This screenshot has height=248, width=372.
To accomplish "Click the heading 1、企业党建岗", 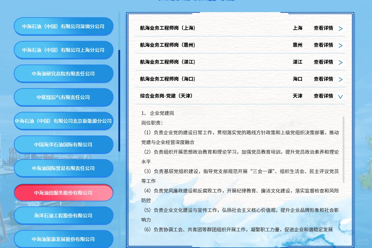I will tap(158, 113).
